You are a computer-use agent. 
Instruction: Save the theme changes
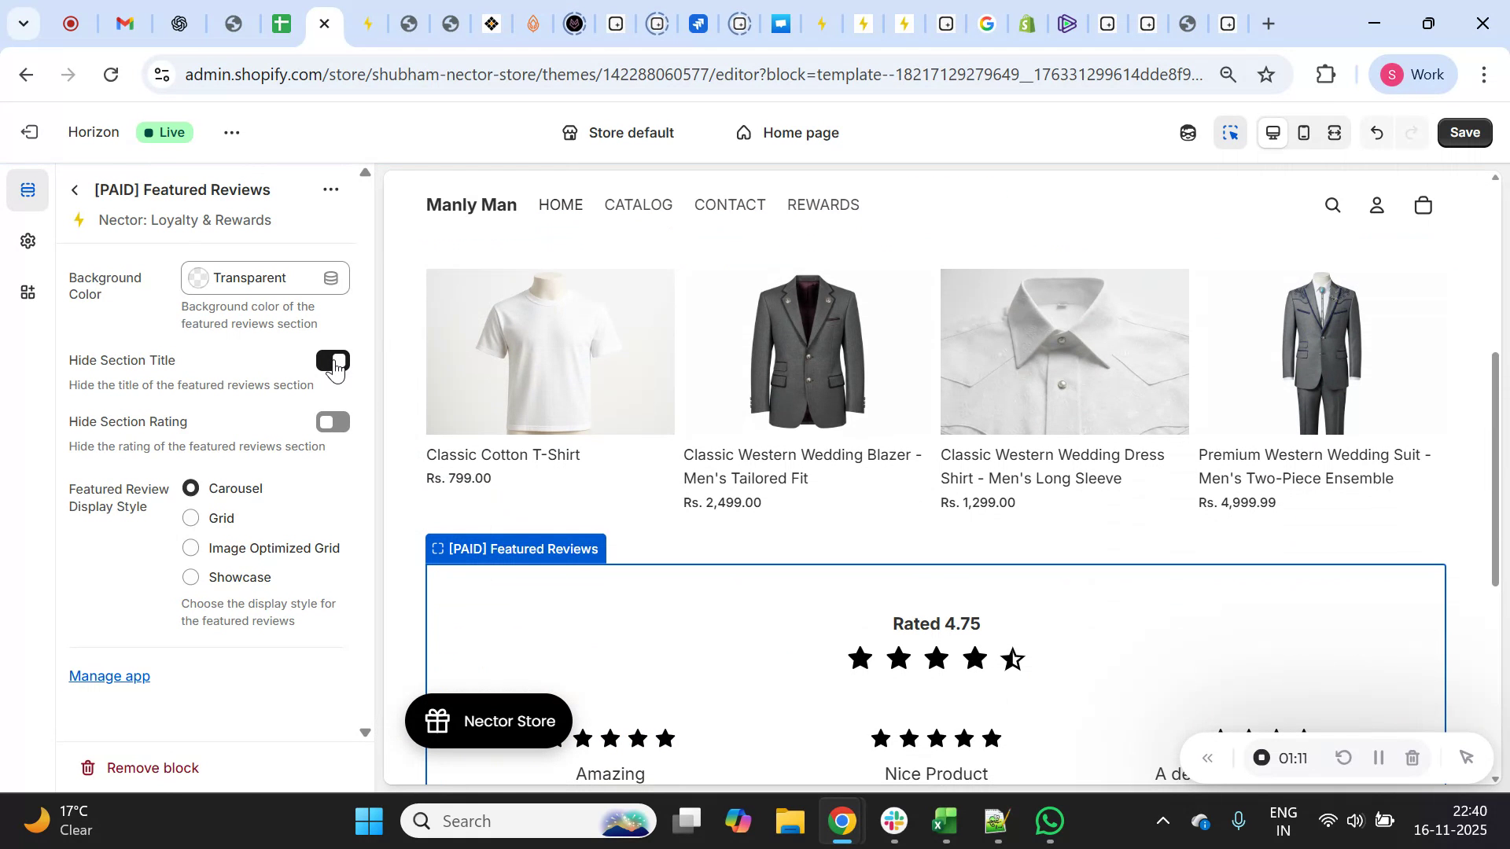pyautogui.click(x=1464, y=132)
